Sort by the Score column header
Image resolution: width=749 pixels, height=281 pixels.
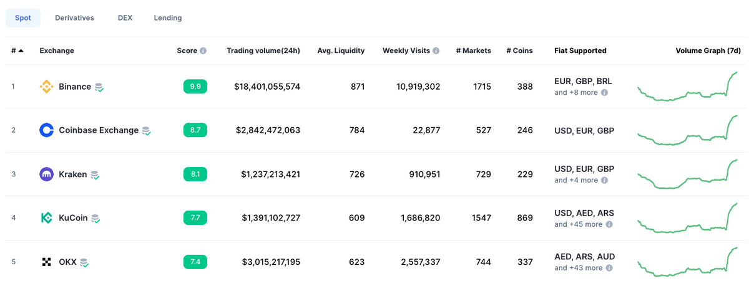[187, 51]
